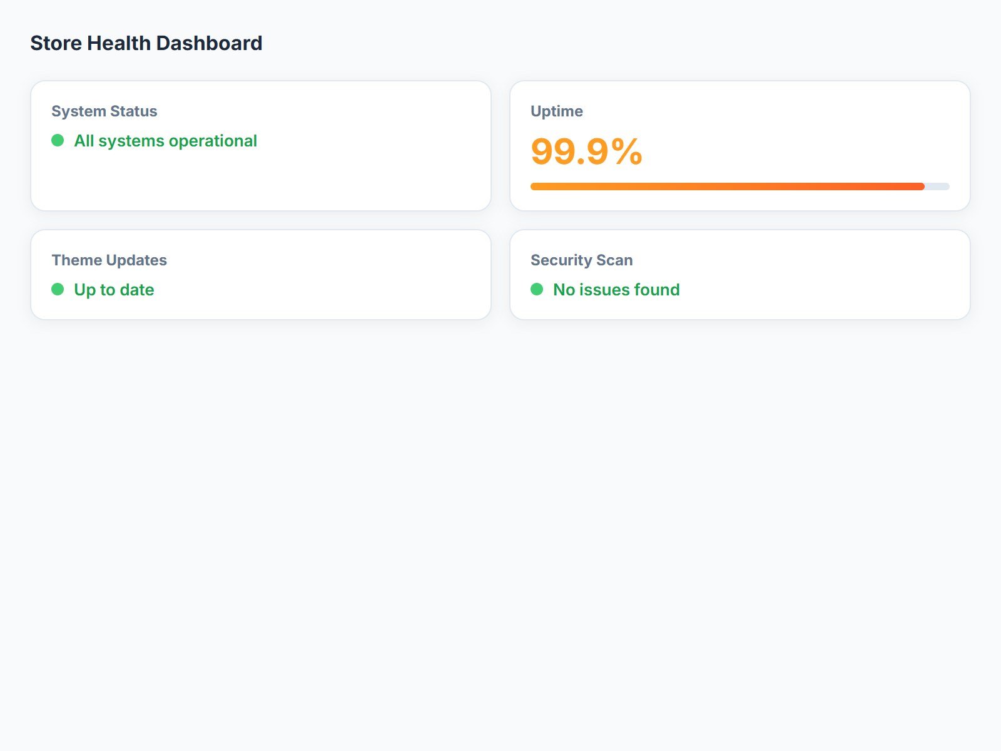The width and height of the screenshot is (1001, 751).
Task: Select the 99.9% uptime value
Action: coord(587,151)
